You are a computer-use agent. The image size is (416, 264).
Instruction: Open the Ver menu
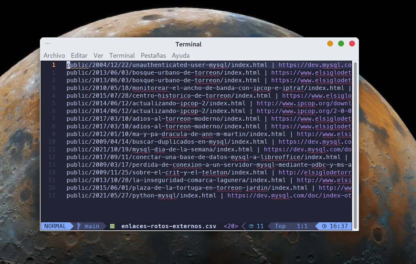[x=98, y=56]
